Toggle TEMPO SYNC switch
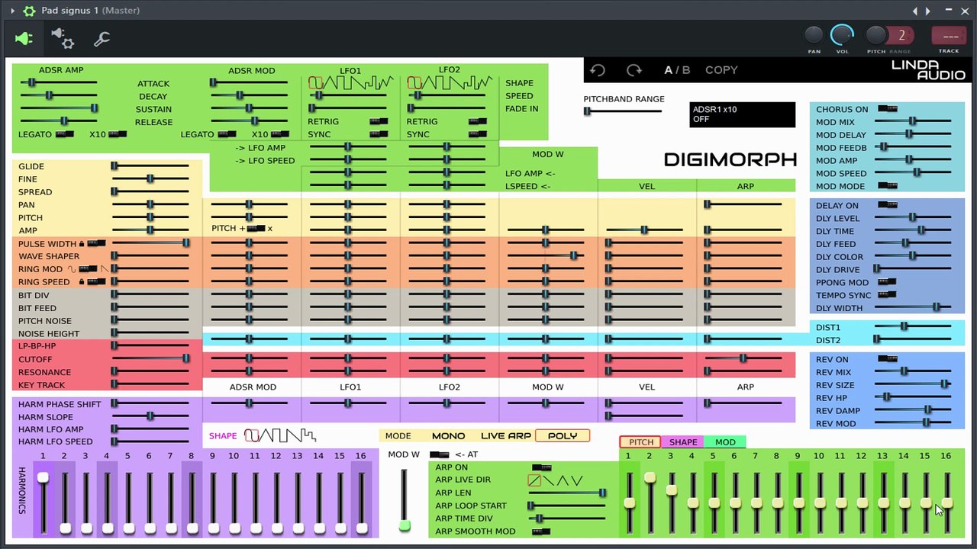 tap(887, 295)
